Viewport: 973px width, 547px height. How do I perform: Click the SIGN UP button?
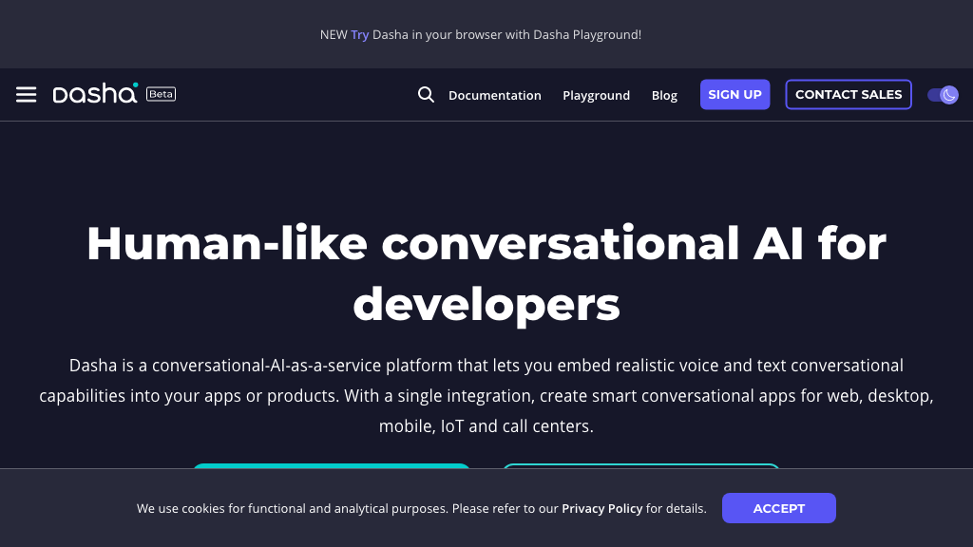735,95
